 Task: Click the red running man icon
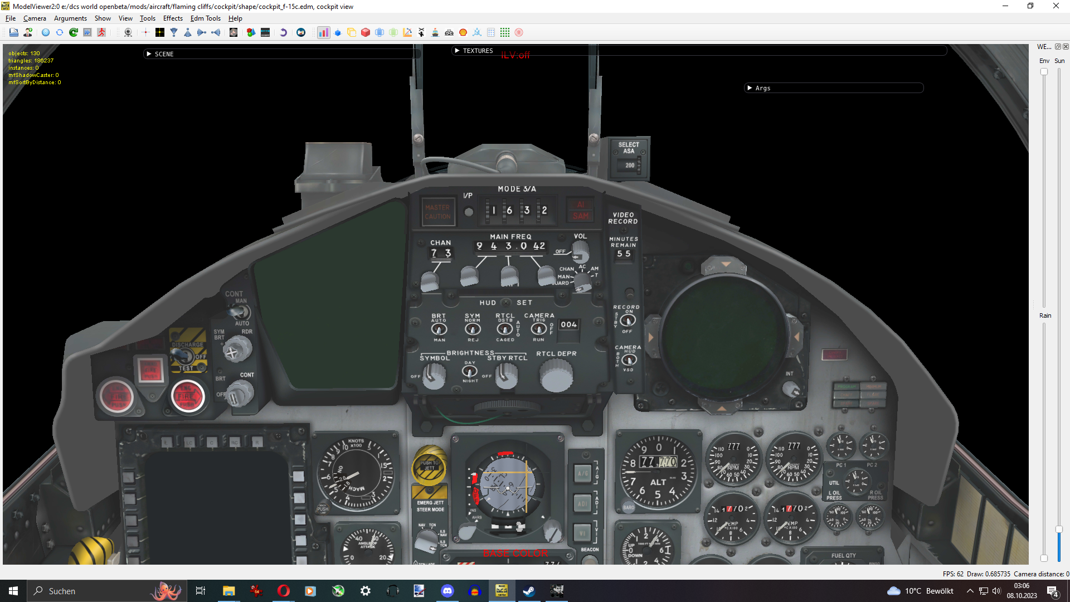click(101, 32)
